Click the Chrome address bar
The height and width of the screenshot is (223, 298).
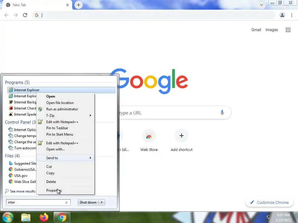pos(154,15)
